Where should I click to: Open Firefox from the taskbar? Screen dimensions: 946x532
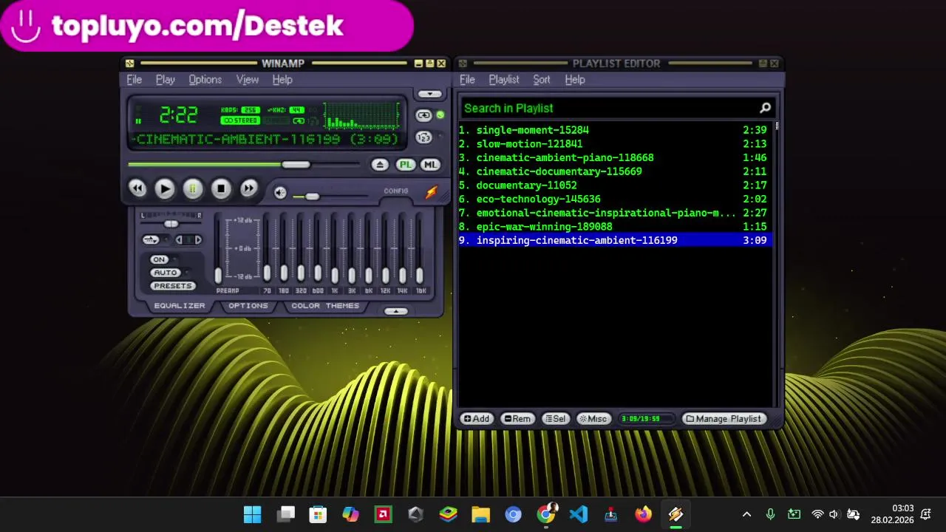tap(644, 514)
